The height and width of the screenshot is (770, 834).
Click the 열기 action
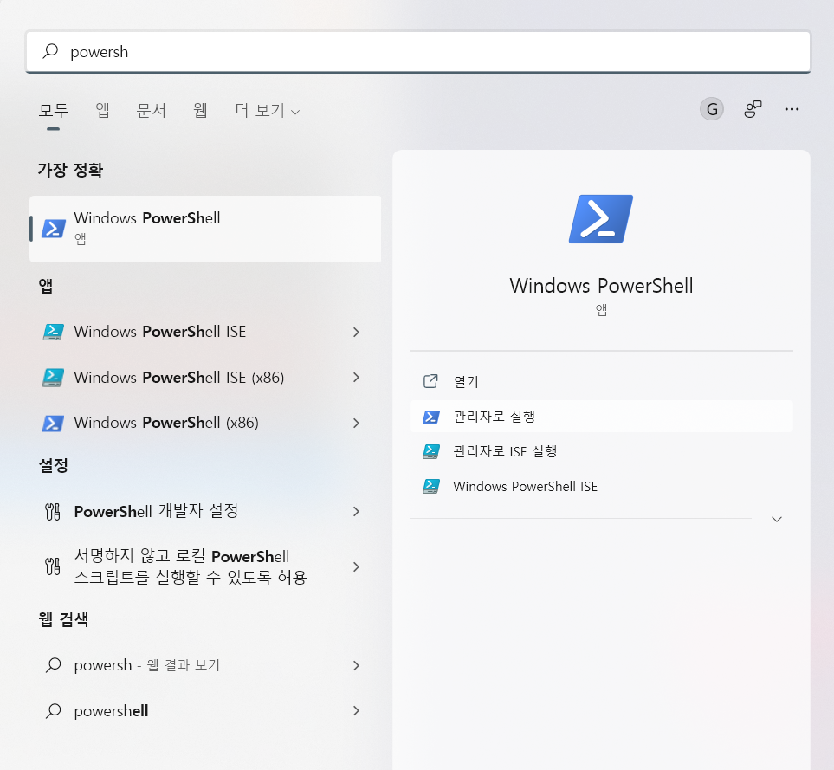[601, 381]
